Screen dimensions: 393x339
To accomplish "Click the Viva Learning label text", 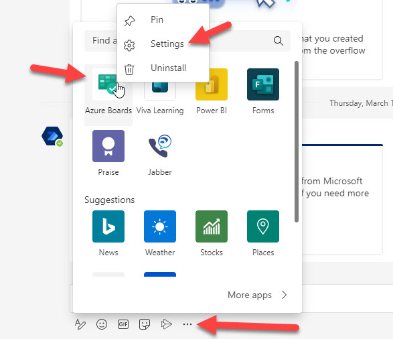I will click(160, 111).
